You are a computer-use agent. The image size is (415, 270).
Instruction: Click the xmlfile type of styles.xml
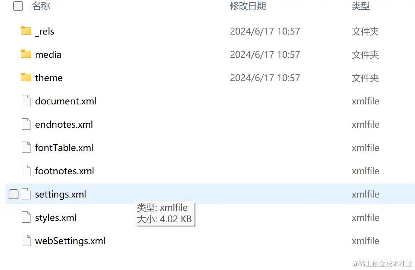click(x=365, y=217)
